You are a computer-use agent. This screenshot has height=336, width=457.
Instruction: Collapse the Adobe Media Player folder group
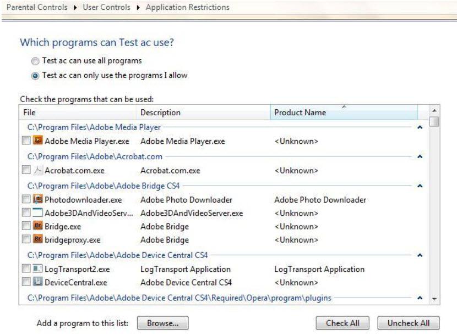coord(420,127)
